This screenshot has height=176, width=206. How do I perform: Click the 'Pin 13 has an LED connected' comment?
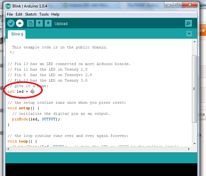point(69,64)
